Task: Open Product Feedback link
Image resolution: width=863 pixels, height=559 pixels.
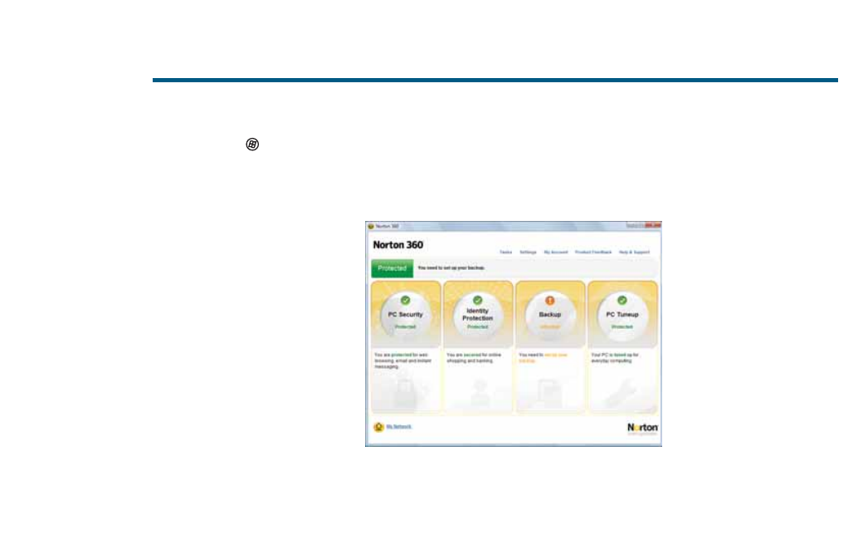Action: point(593,253)
